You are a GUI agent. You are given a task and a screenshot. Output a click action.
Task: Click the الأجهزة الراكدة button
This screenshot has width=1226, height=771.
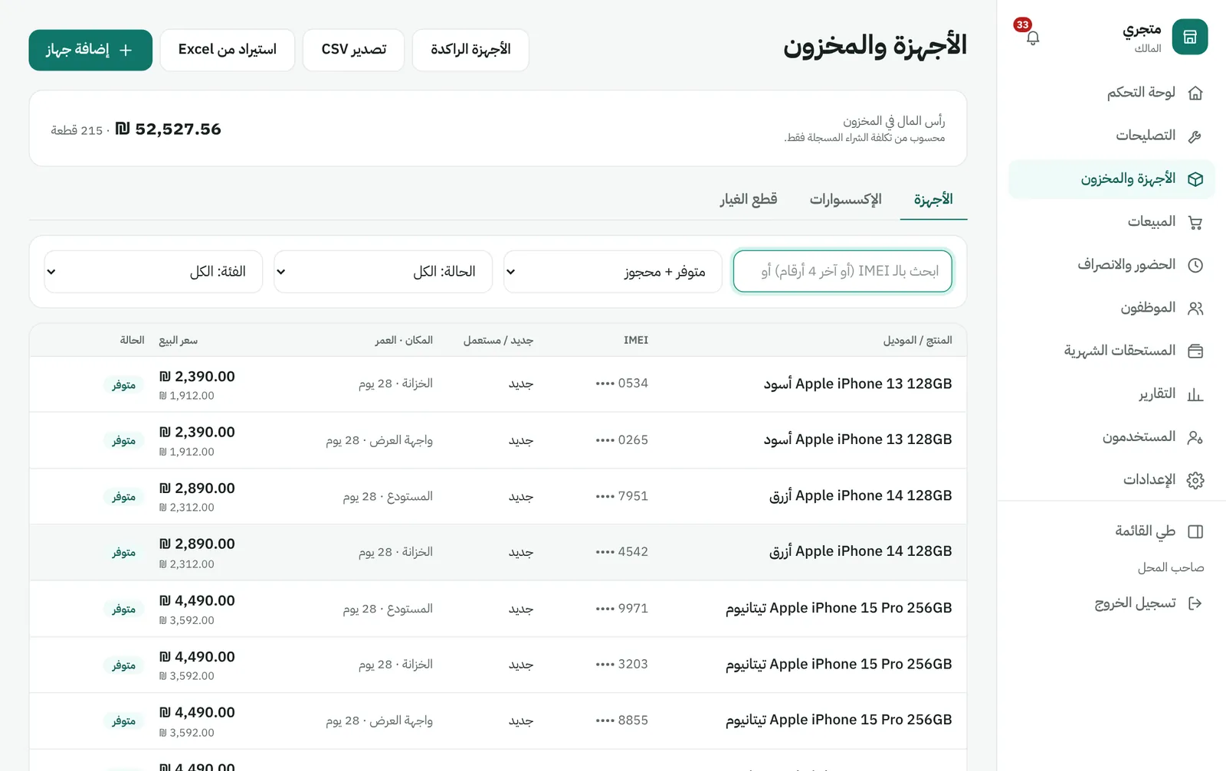coord(470,50)
